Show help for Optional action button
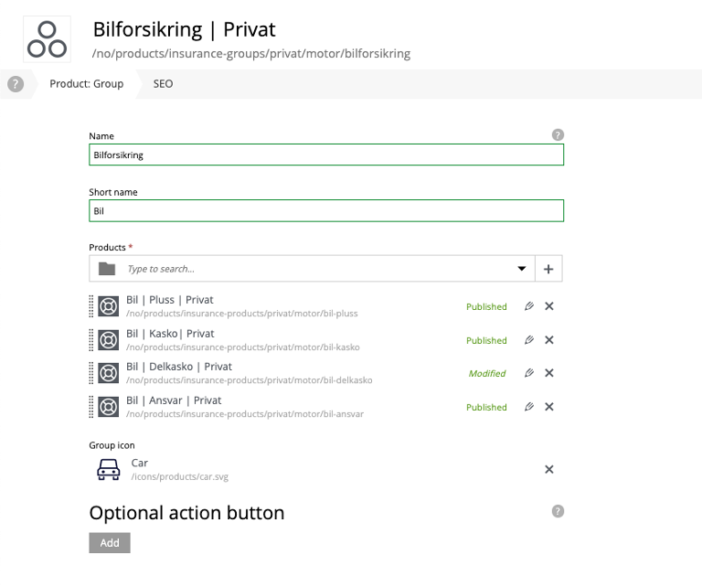Screen dimensions: 702x587 click(558, 511)
